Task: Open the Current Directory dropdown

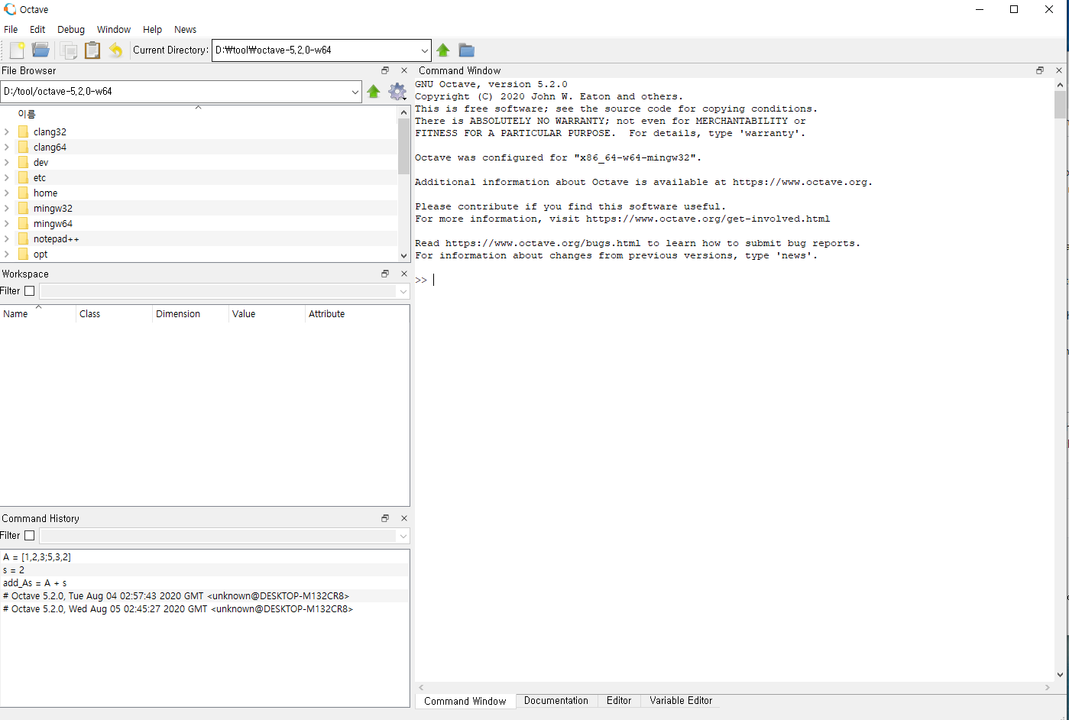Action: point(425,50)
